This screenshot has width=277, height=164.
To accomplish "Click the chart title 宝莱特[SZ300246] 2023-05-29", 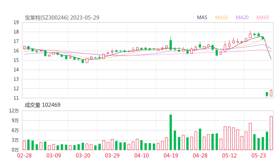I will pyautogui.click(x=62, y=18).
